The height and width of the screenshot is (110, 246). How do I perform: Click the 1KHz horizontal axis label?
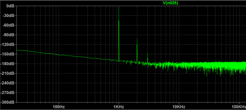119,107
